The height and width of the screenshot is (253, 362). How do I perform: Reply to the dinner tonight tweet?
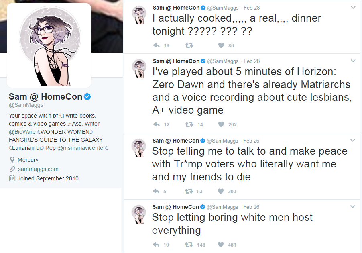pos(157,45)
